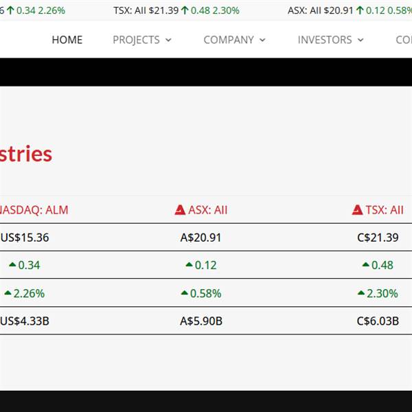The height and width of the screenshot is (412, 412).
Task: Click the US$15.36 share price cell
Action: pyautogui.click(x=25, y=238)
